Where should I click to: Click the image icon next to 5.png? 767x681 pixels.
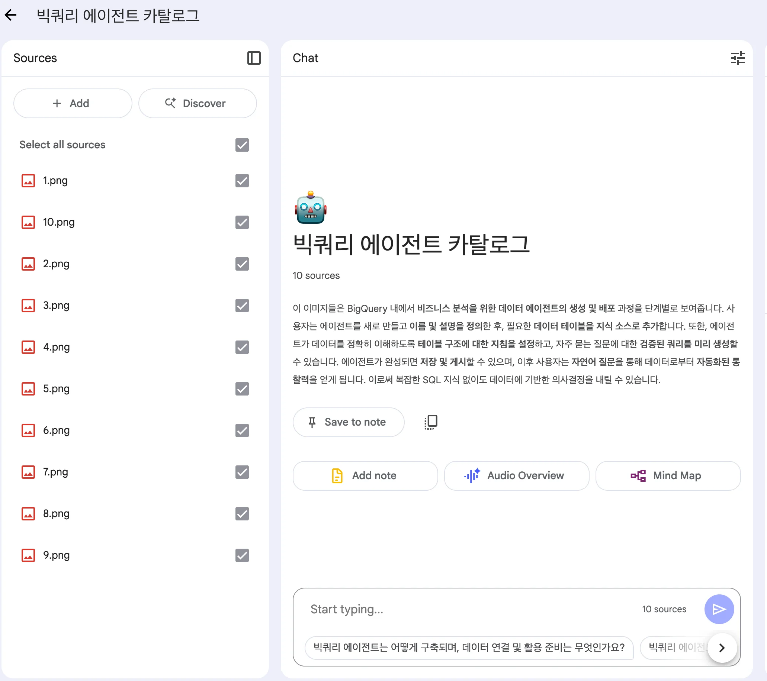[28, 389]
